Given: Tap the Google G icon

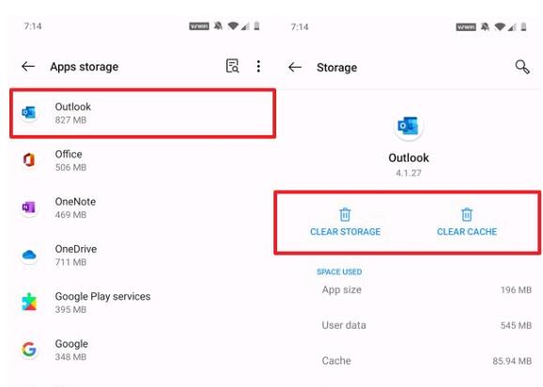Looking at the screenshot, I should [x=29, y=349].
